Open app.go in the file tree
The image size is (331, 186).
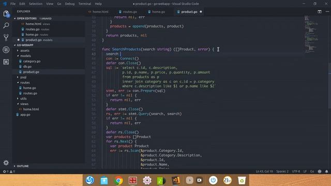pos(25,115)
